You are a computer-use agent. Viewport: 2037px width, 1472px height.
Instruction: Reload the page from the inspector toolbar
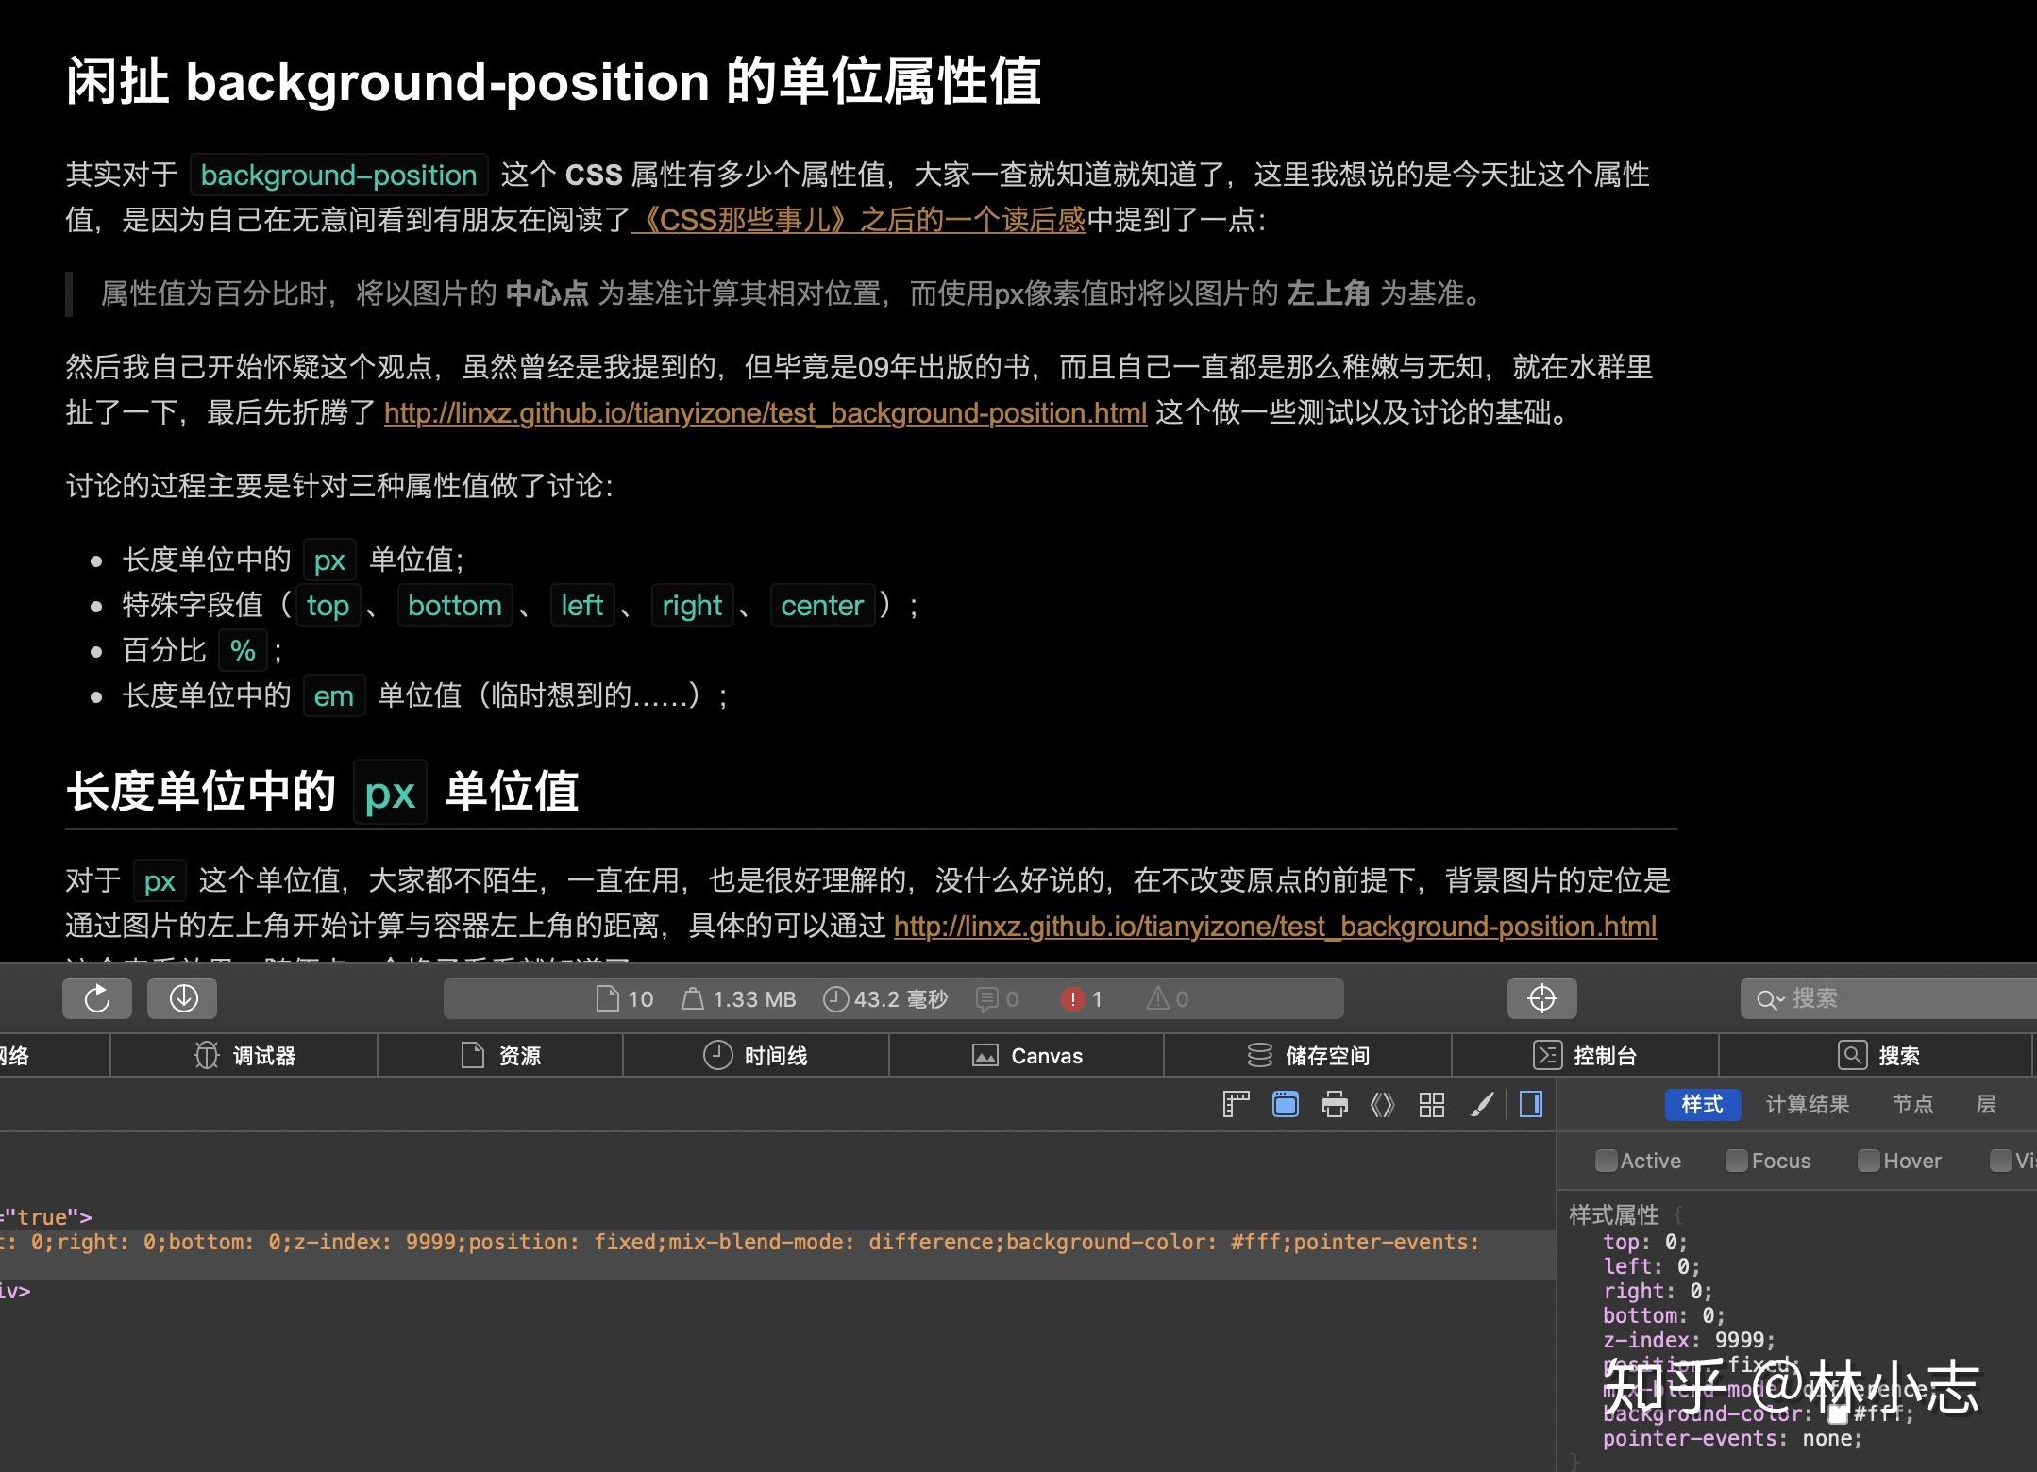(x=96, y=997)
